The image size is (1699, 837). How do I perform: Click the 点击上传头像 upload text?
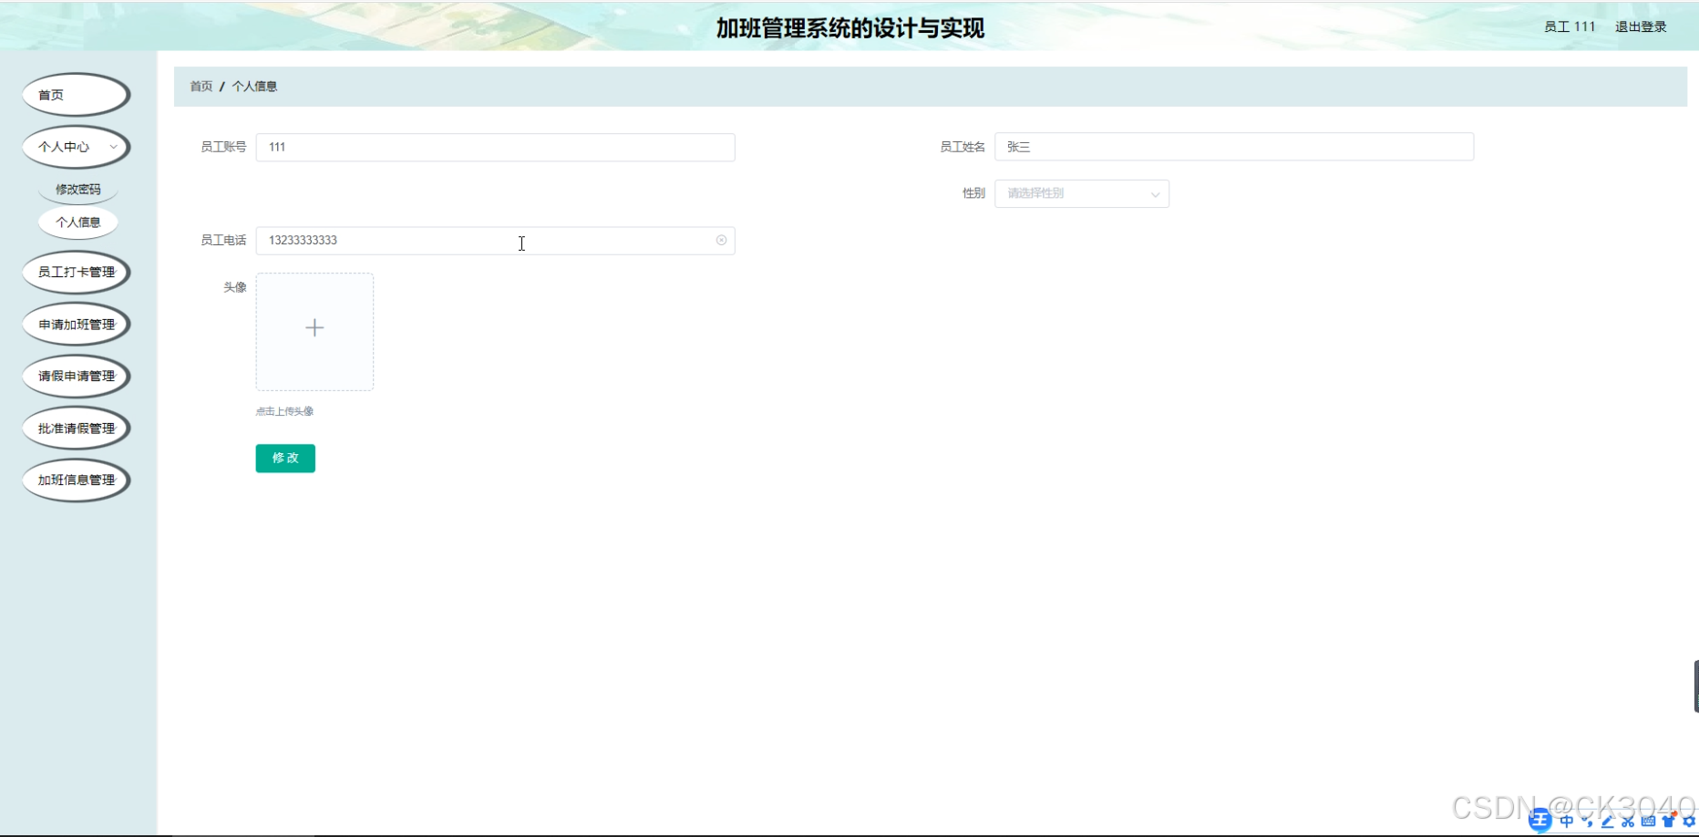[x=283, y=410]
